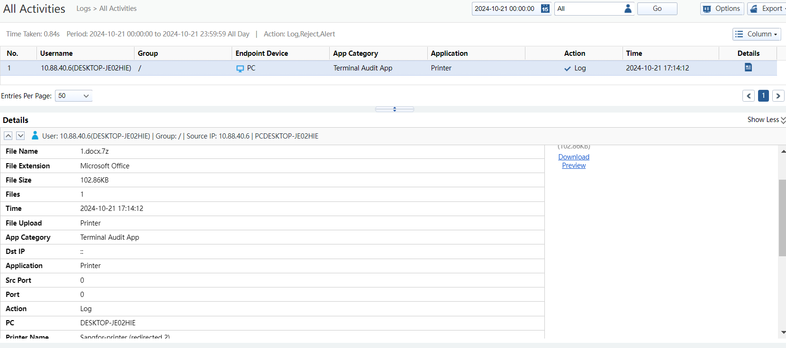
Task: Open the Entries Per Page dropdown
Action: coord(73,96)
